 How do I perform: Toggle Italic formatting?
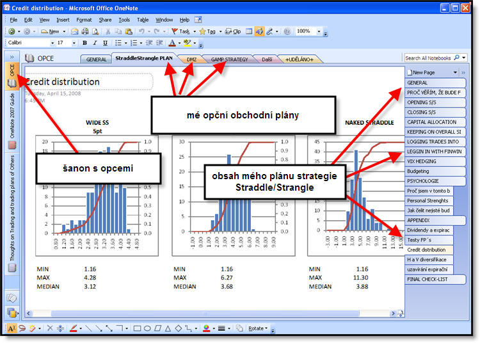[x=95, y=43]
